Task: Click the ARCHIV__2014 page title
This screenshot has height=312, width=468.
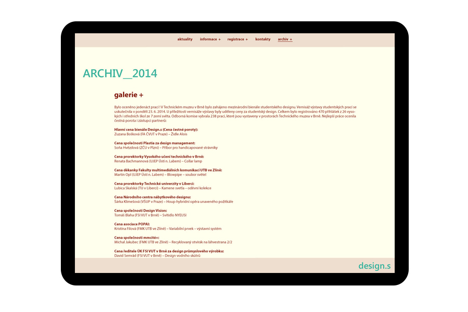Action: click(x=120, y=74)
